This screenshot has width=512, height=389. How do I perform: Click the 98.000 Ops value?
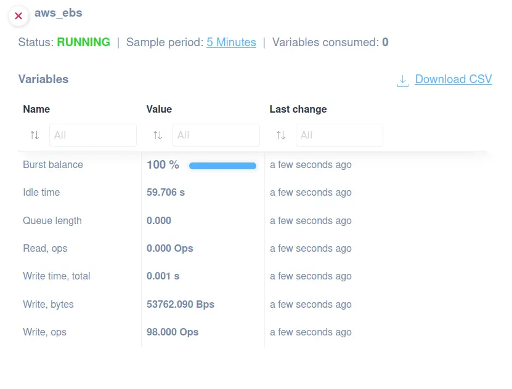pyautogui.click(x=173, y=332)
